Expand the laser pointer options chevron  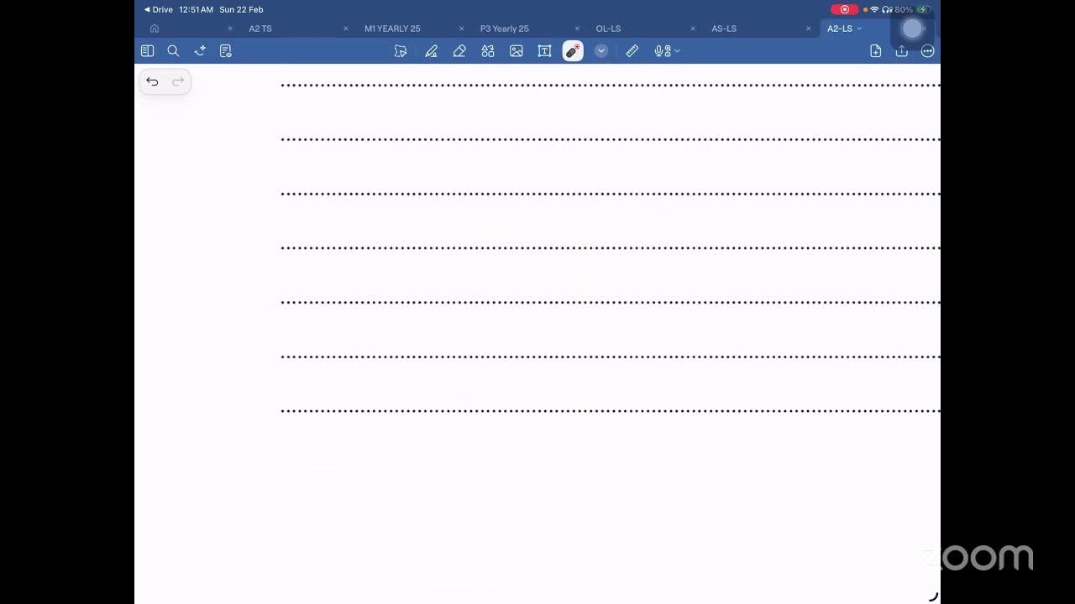[601, 51]
